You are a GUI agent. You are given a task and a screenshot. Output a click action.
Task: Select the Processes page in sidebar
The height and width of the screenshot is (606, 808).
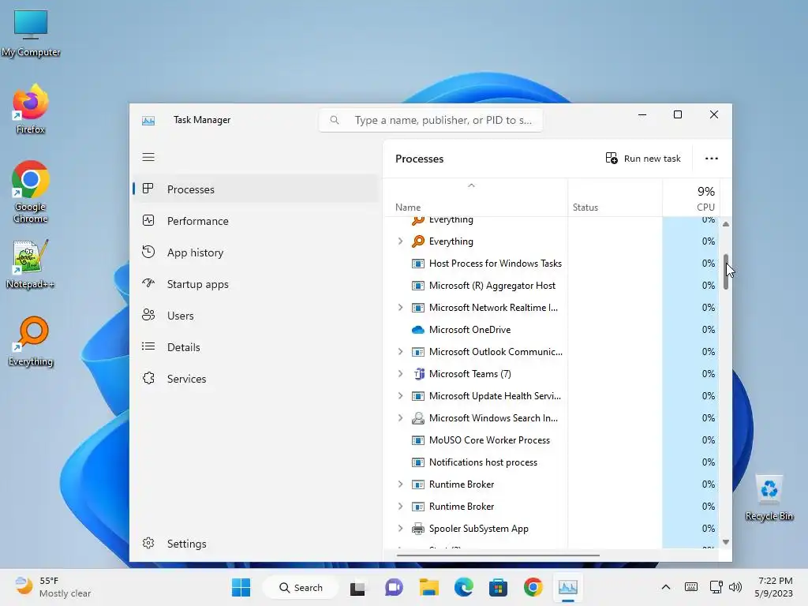[x=256, y=189]
